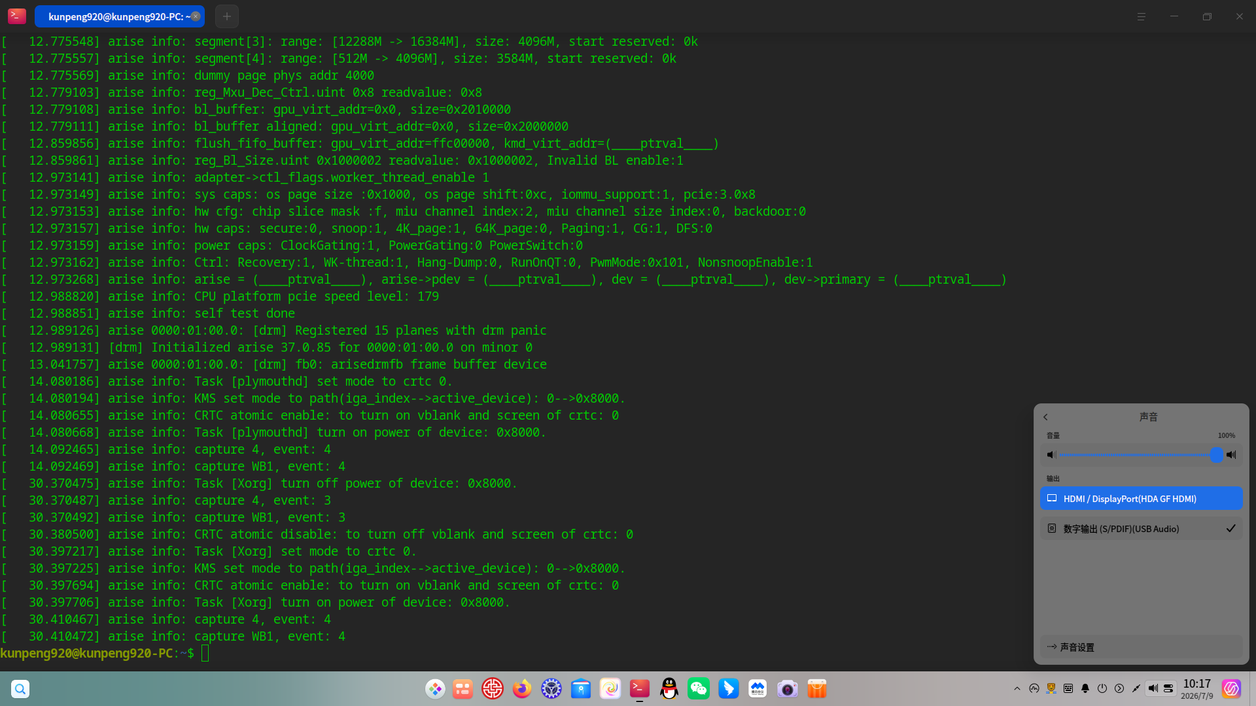Open Tencent Meeting from the dock

[758, 689]
